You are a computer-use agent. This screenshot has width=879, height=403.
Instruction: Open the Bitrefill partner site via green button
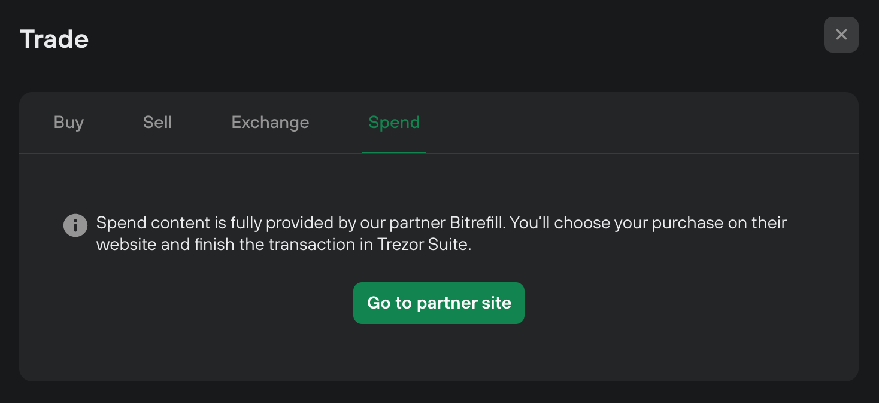click(439, 303)
